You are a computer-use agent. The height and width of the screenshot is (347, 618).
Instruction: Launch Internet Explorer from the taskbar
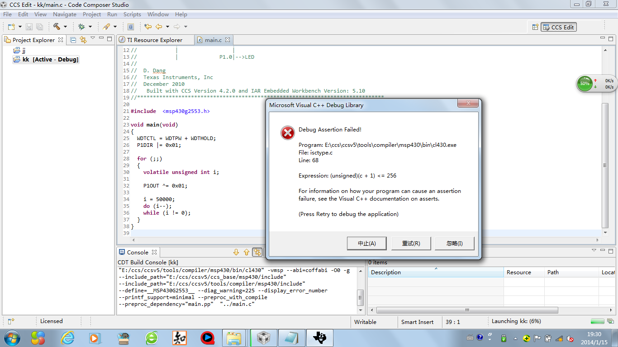click(68, 338)
